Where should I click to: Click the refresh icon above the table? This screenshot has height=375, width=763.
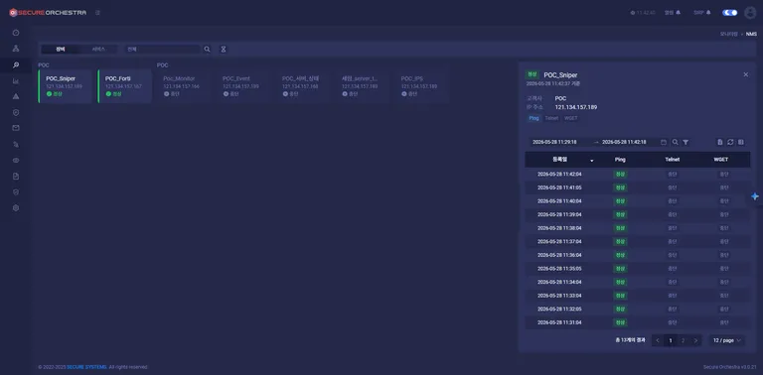click(730, 142)
